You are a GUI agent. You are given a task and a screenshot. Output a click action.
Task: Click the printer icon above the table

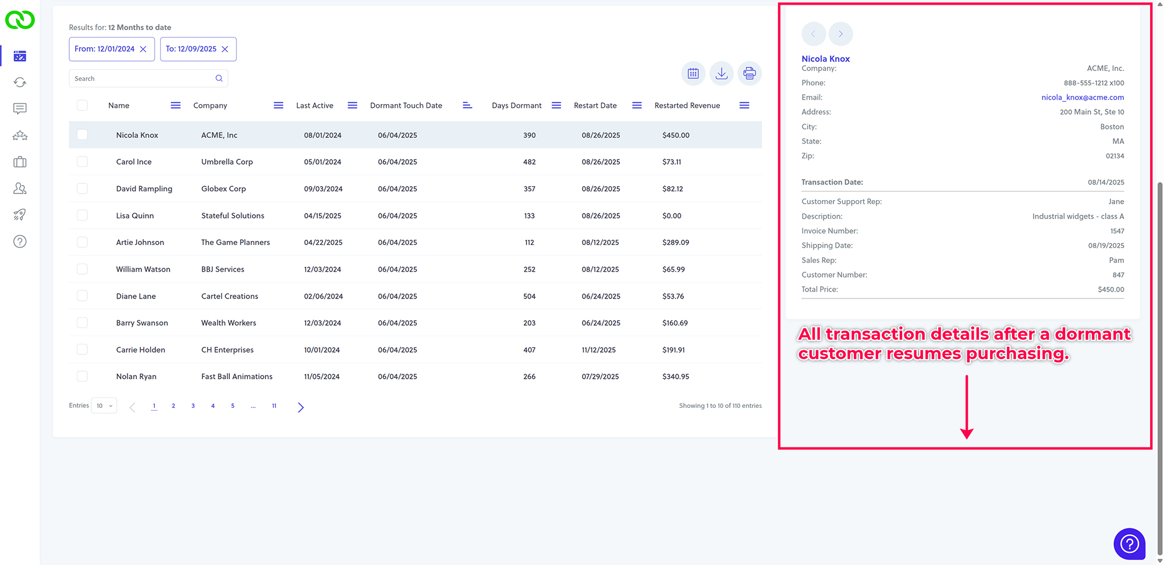750,73
